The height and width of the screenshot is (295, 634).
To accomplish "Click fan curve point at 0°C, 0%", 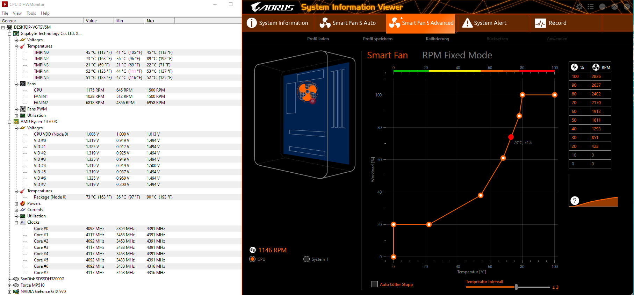I will (x=394, y=257).
